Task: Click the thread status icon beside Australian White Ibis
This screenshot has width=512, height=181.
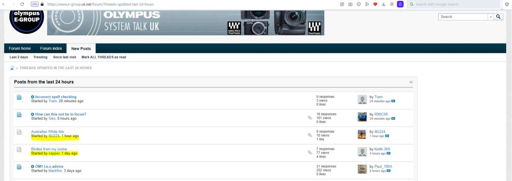Action: (x=19, y=132)
